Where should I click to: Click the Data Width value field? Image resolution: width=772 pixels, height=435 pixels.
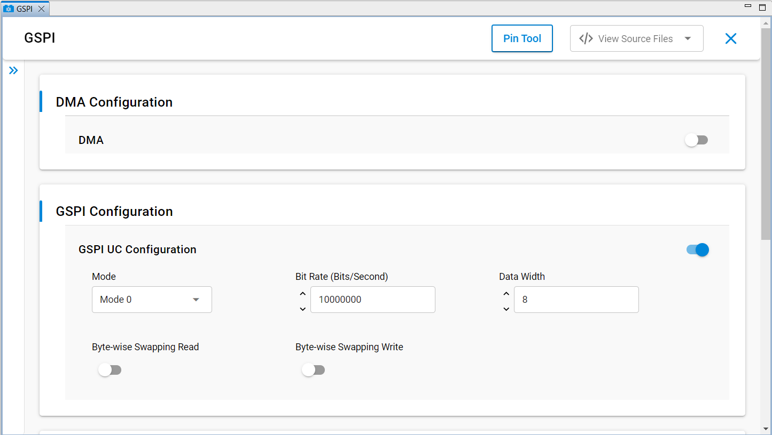[576, 300]
